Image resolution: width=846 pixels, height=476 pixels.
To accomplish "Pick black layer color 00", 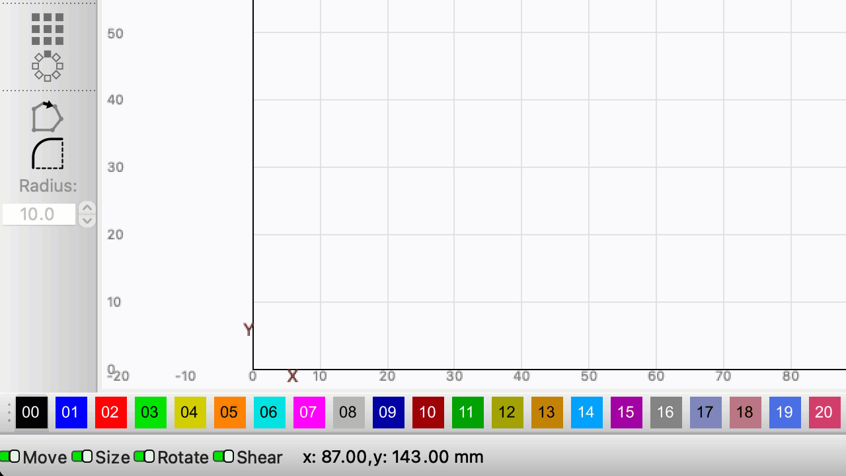I will [x=31, y=413].
